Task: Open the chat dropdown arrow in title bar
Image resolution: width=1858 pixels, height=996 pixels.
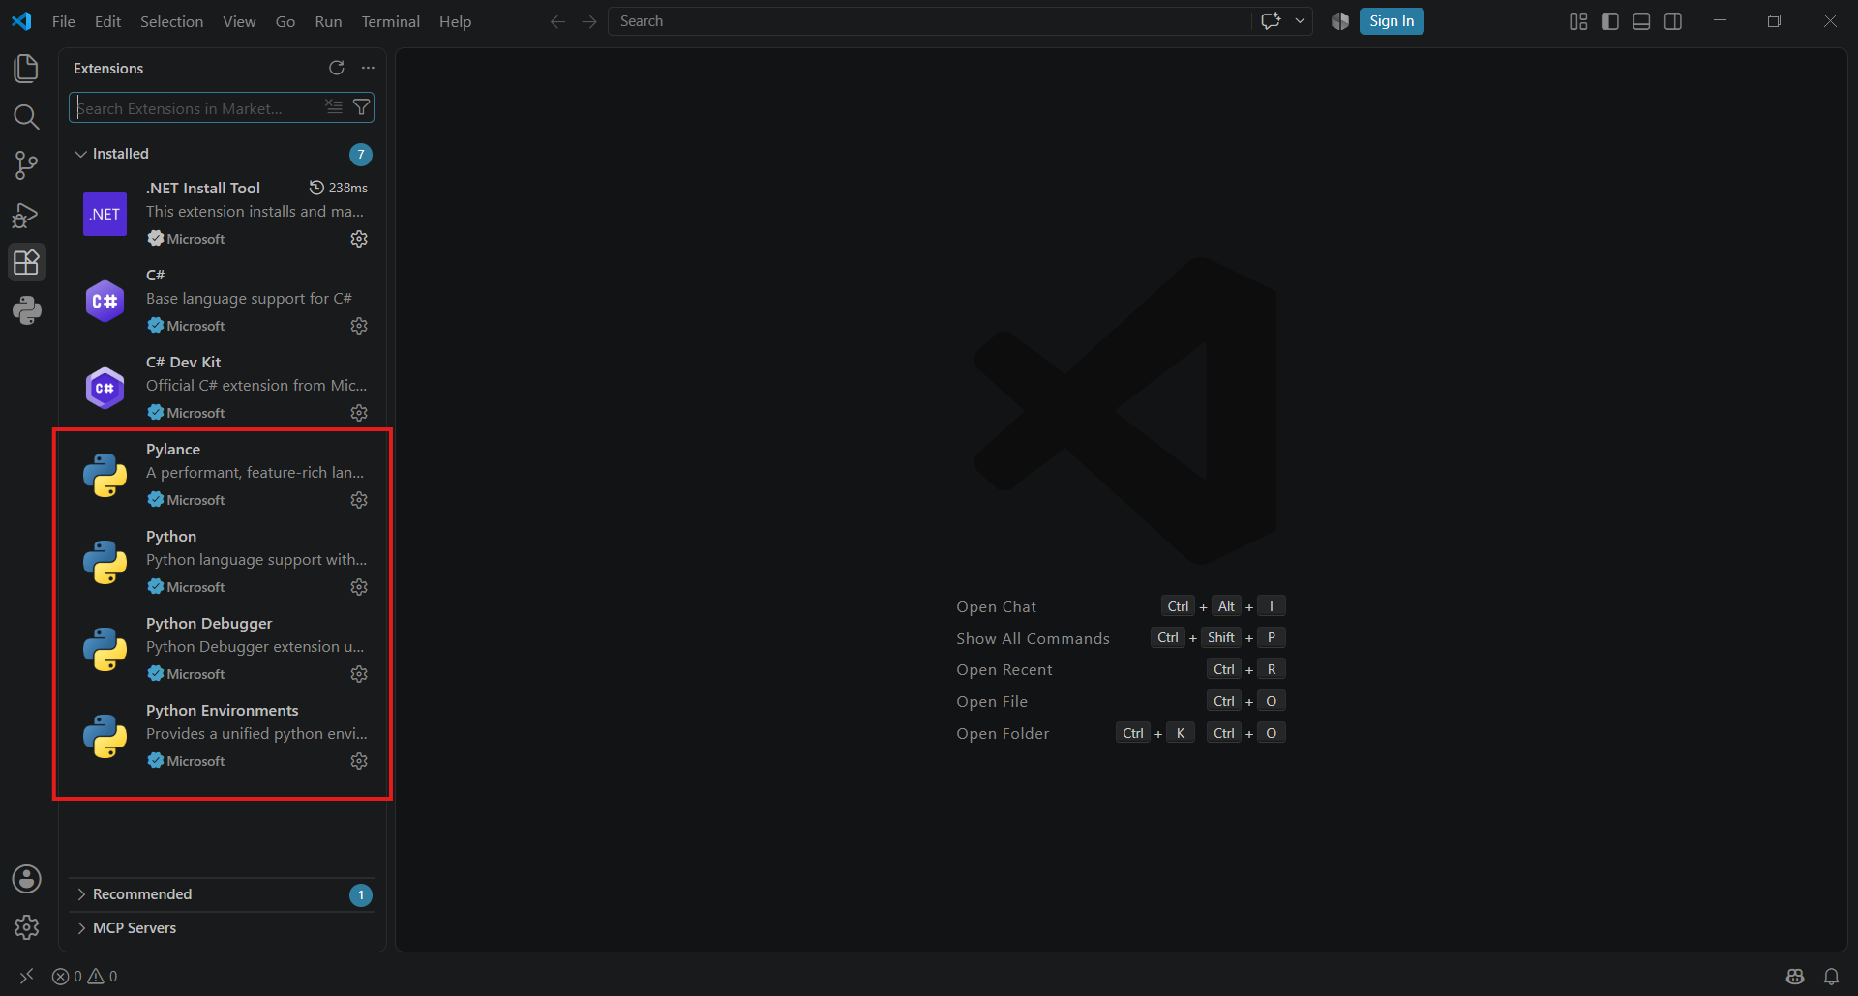Action: 1300,21
